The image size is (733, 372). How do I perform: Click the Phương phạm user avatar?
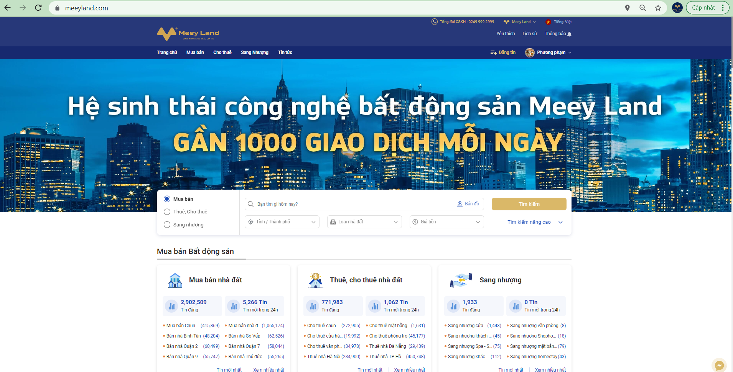(530, 52)
